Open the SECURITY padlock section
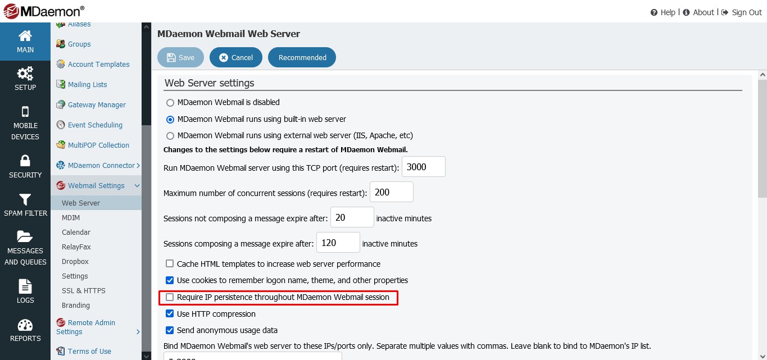The image size is (767, 360). 25,167
